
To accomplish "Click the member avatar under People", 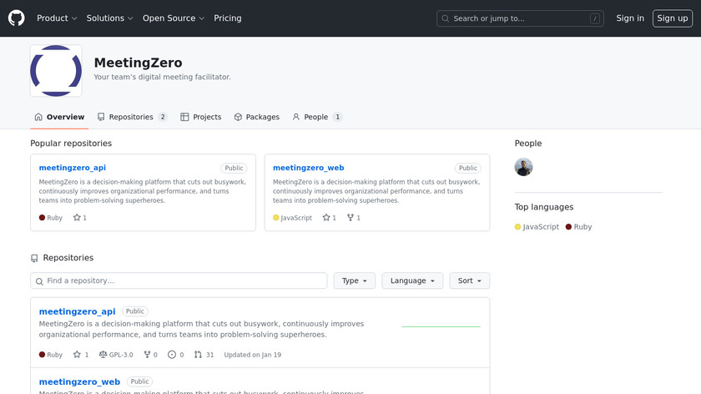I will [523, 167].
